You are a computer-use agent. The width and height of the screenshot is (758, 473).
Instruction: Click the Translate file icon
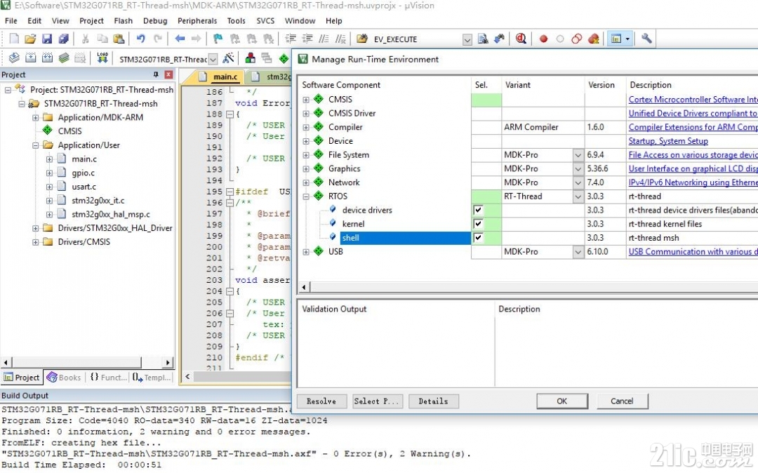14,58
